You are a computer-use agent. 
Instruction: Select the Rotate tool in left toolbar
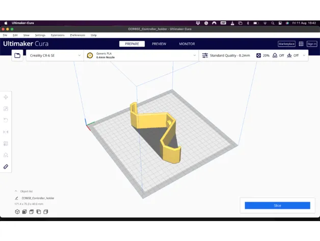coord(6,120)
